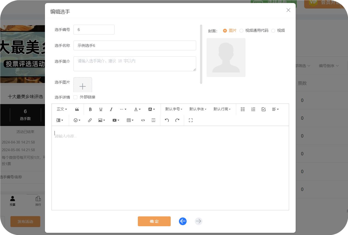Create a bulleted list
This screenshot has height=235, width=348.
tap(243, 109)
